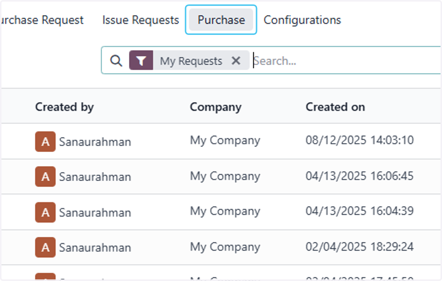Click the magnifier search icon
The height and width of the screenshot is (281, 442).
(116, 61)
